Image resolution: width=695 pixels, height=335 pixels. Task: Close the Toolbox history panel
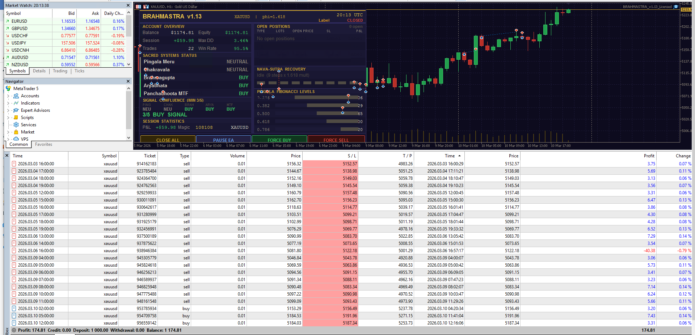pos(7,156)
